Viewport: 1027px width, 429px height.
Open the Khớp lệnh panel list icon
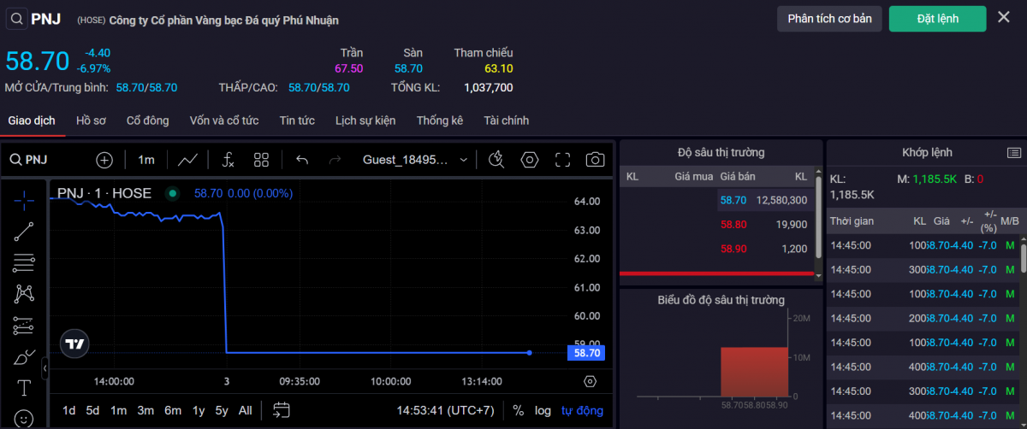(x=1014, y=152)
